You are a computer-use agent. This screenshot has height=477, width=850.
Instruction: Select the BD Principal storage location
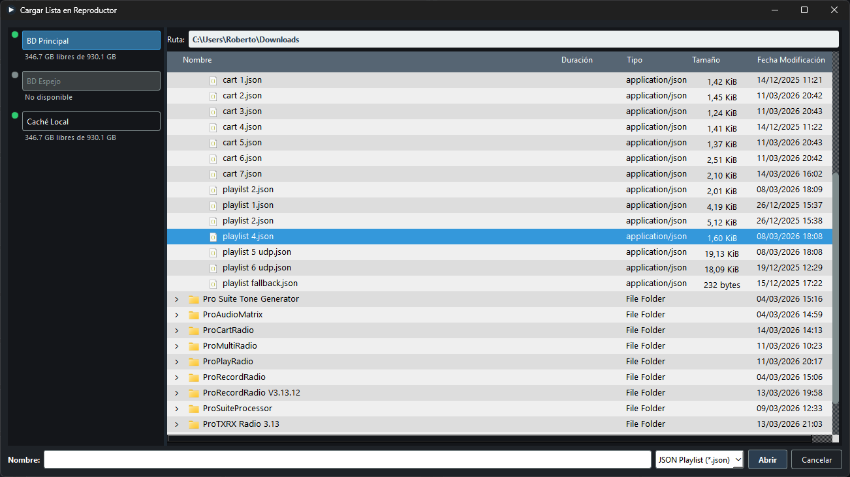tap(91, 40)
